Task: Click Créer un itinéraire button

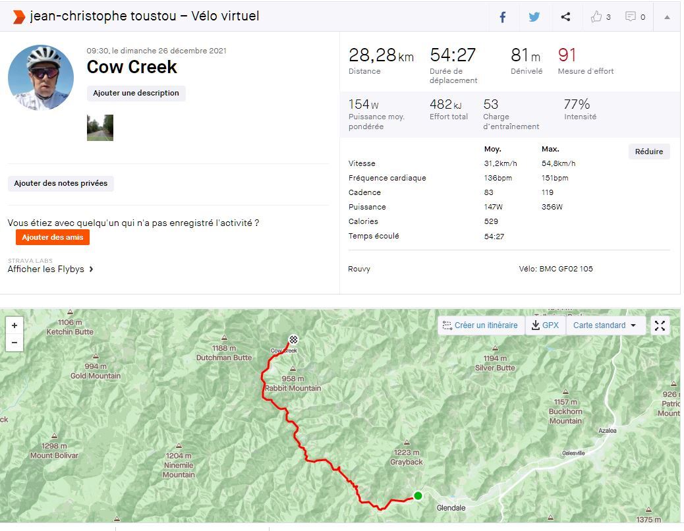Action: 480,325
